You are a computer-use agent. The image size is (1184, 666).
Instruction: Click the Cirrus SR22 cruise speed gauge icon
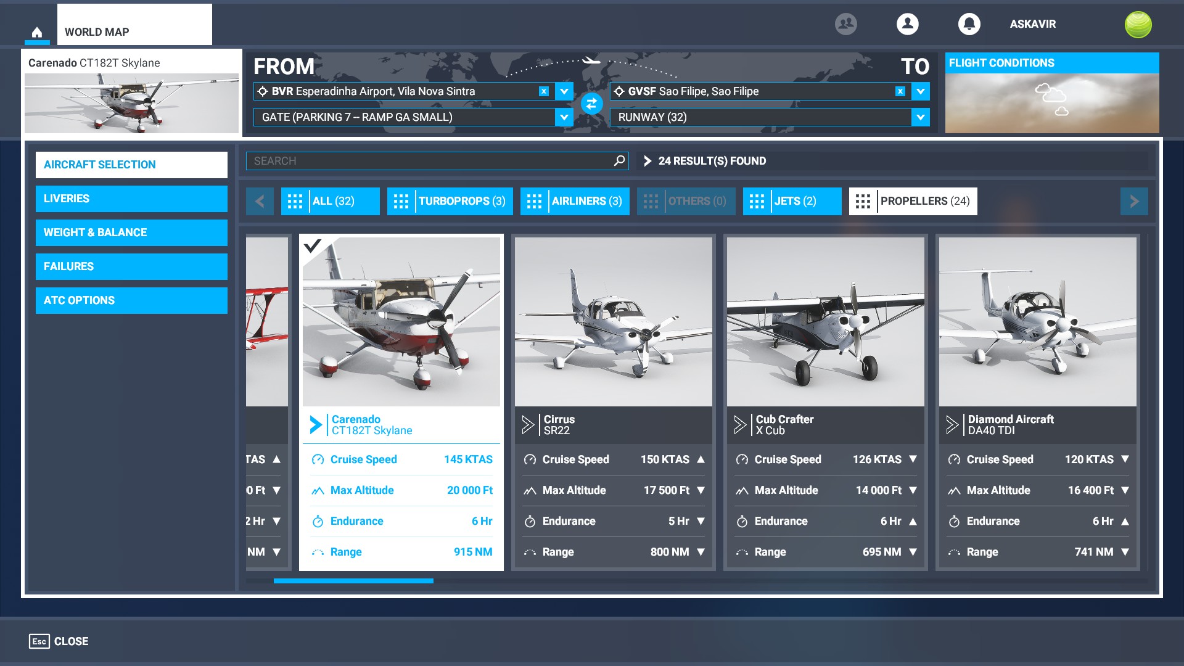point(530,459)
